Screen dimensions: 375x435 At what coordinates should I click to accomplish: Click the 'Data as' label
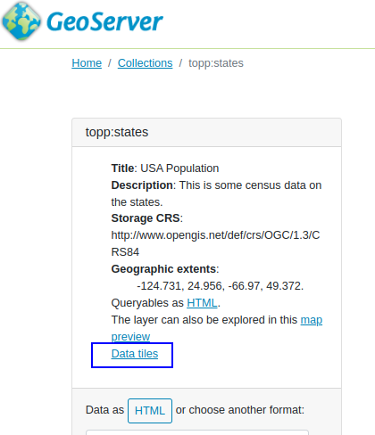click(x=104, y=410)
